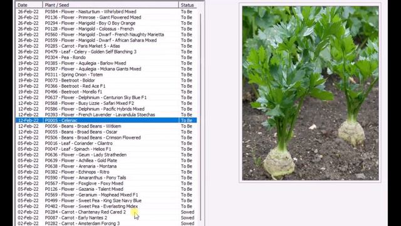401x226 pixels.
Task: Select row P0636 Geum Lady Stratheden
Action: [106, 155]
